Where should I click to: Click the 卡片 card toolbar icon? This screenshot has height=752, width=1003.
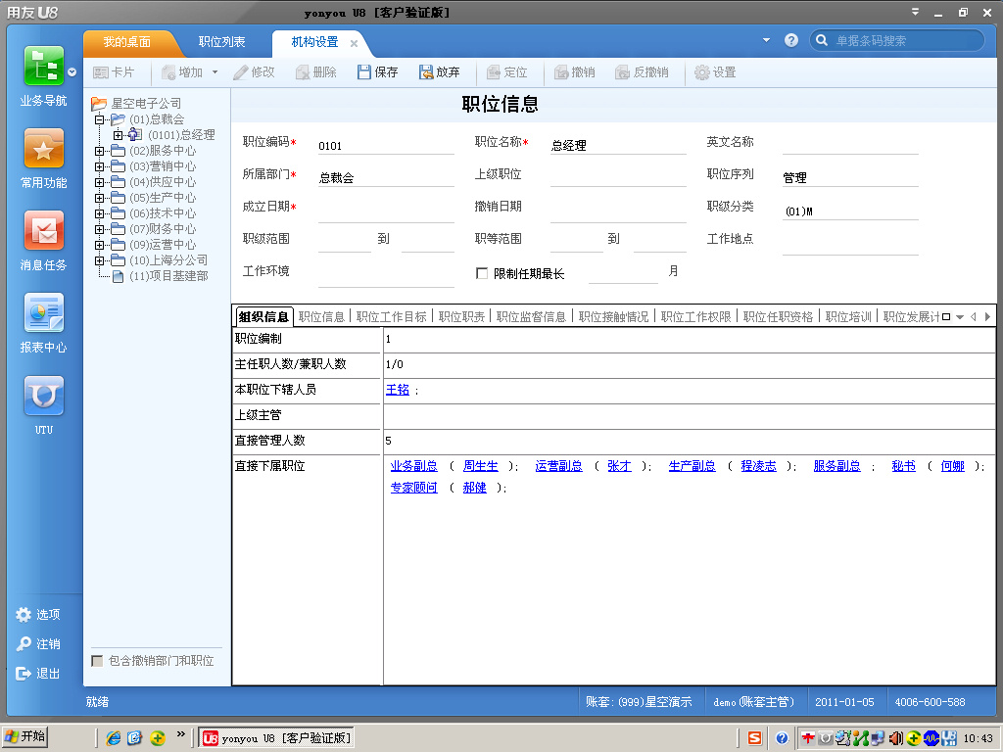114,72
